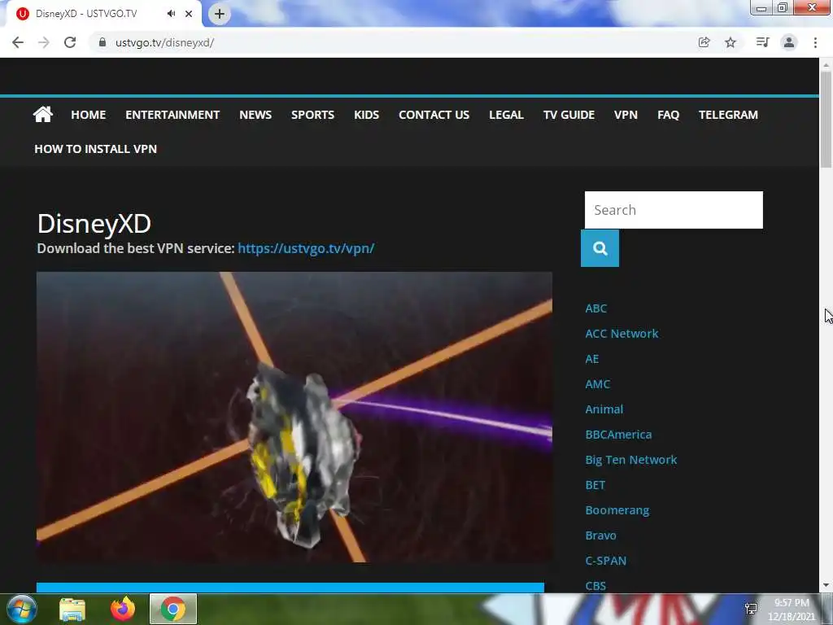The height and width of the screenshot is (625, 833).
Task: Click the DisneyXD video player
Action: click(294, 417)
